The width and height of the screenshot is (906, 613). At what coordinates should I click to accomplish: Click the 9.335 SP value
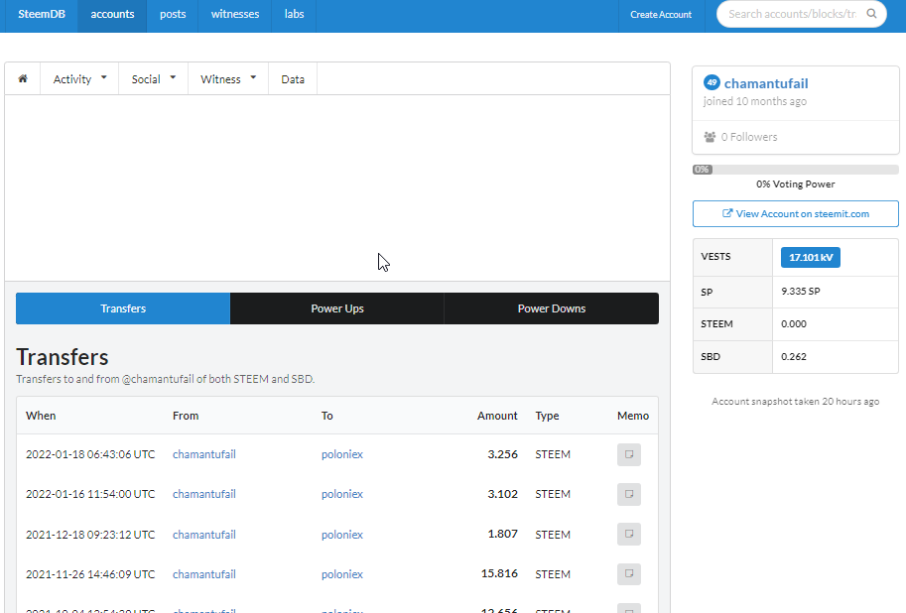801,292
